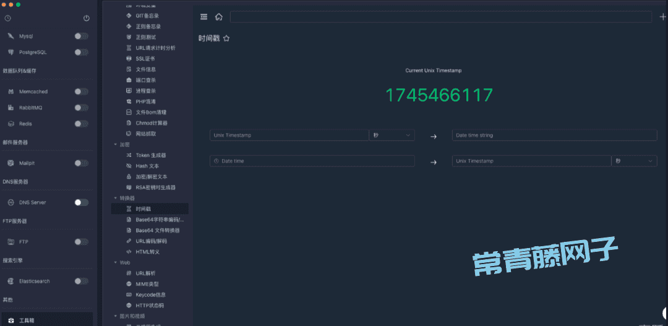Enable the Memcached switch

(82, 92)
